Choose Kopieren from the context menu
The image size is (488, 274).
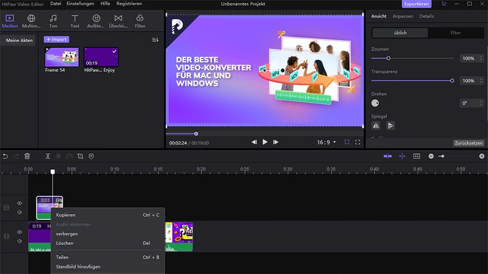pyautogui.click(x=108, y=215)
